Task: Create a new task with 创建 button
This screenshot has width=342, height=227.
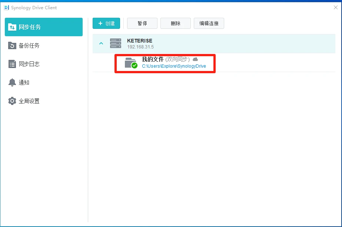Action: pos(106,23)
